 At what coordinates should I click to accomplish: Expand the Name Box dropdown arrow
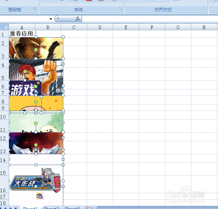tap(51, 19)
